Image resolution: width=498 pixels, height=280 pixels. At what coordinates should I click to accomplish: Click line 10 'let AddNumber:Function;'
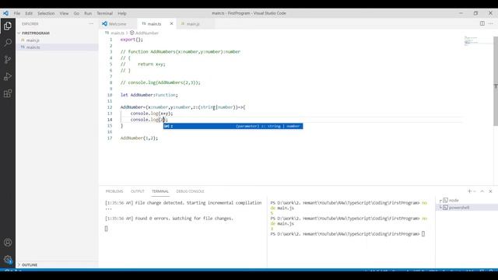(x=149, y=95)
